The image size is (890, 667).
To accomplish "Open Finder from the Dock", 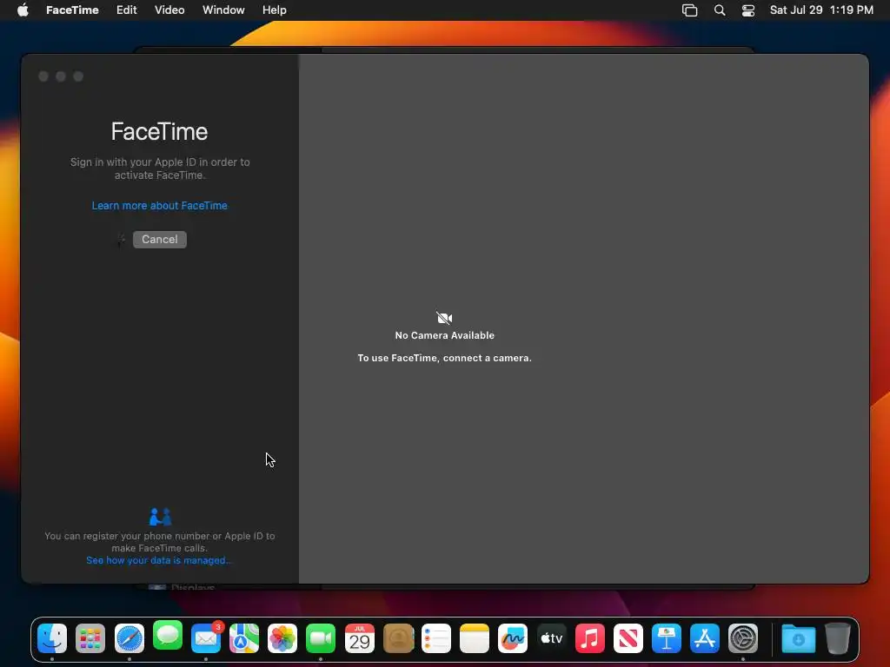I will pyautogui.click(x=52, y=638).
